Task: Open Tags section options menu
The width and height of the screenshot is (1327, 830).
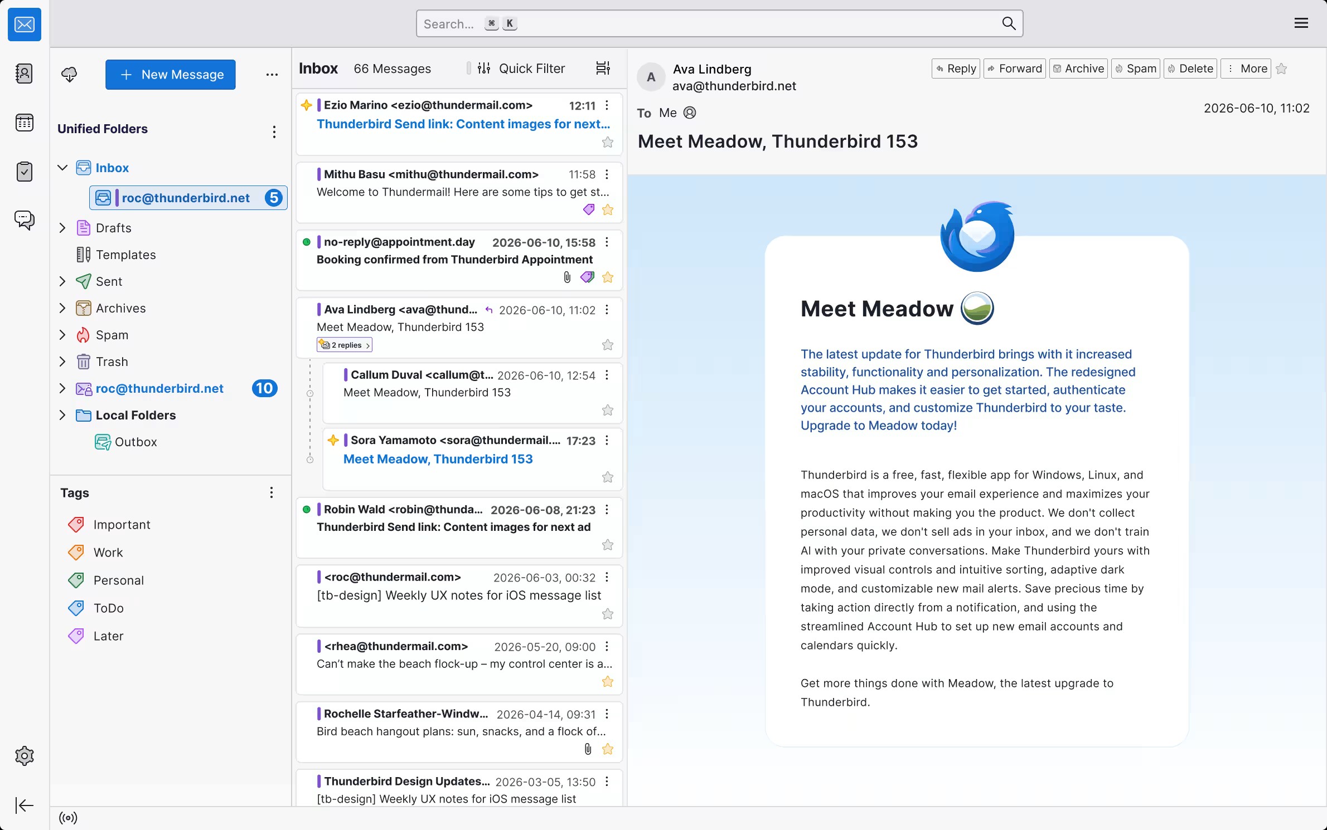Action: tap(272, 492)
